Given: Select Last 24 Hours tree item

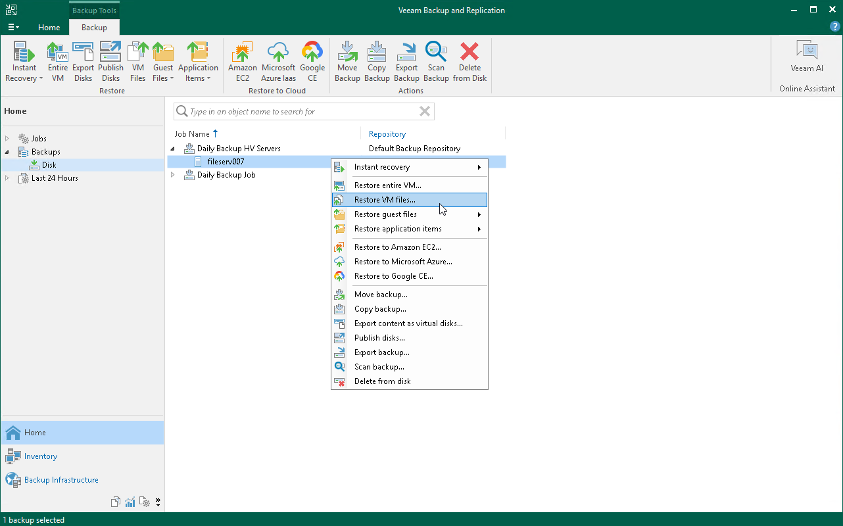Looking at the screenshot, I should coord(55,178).
